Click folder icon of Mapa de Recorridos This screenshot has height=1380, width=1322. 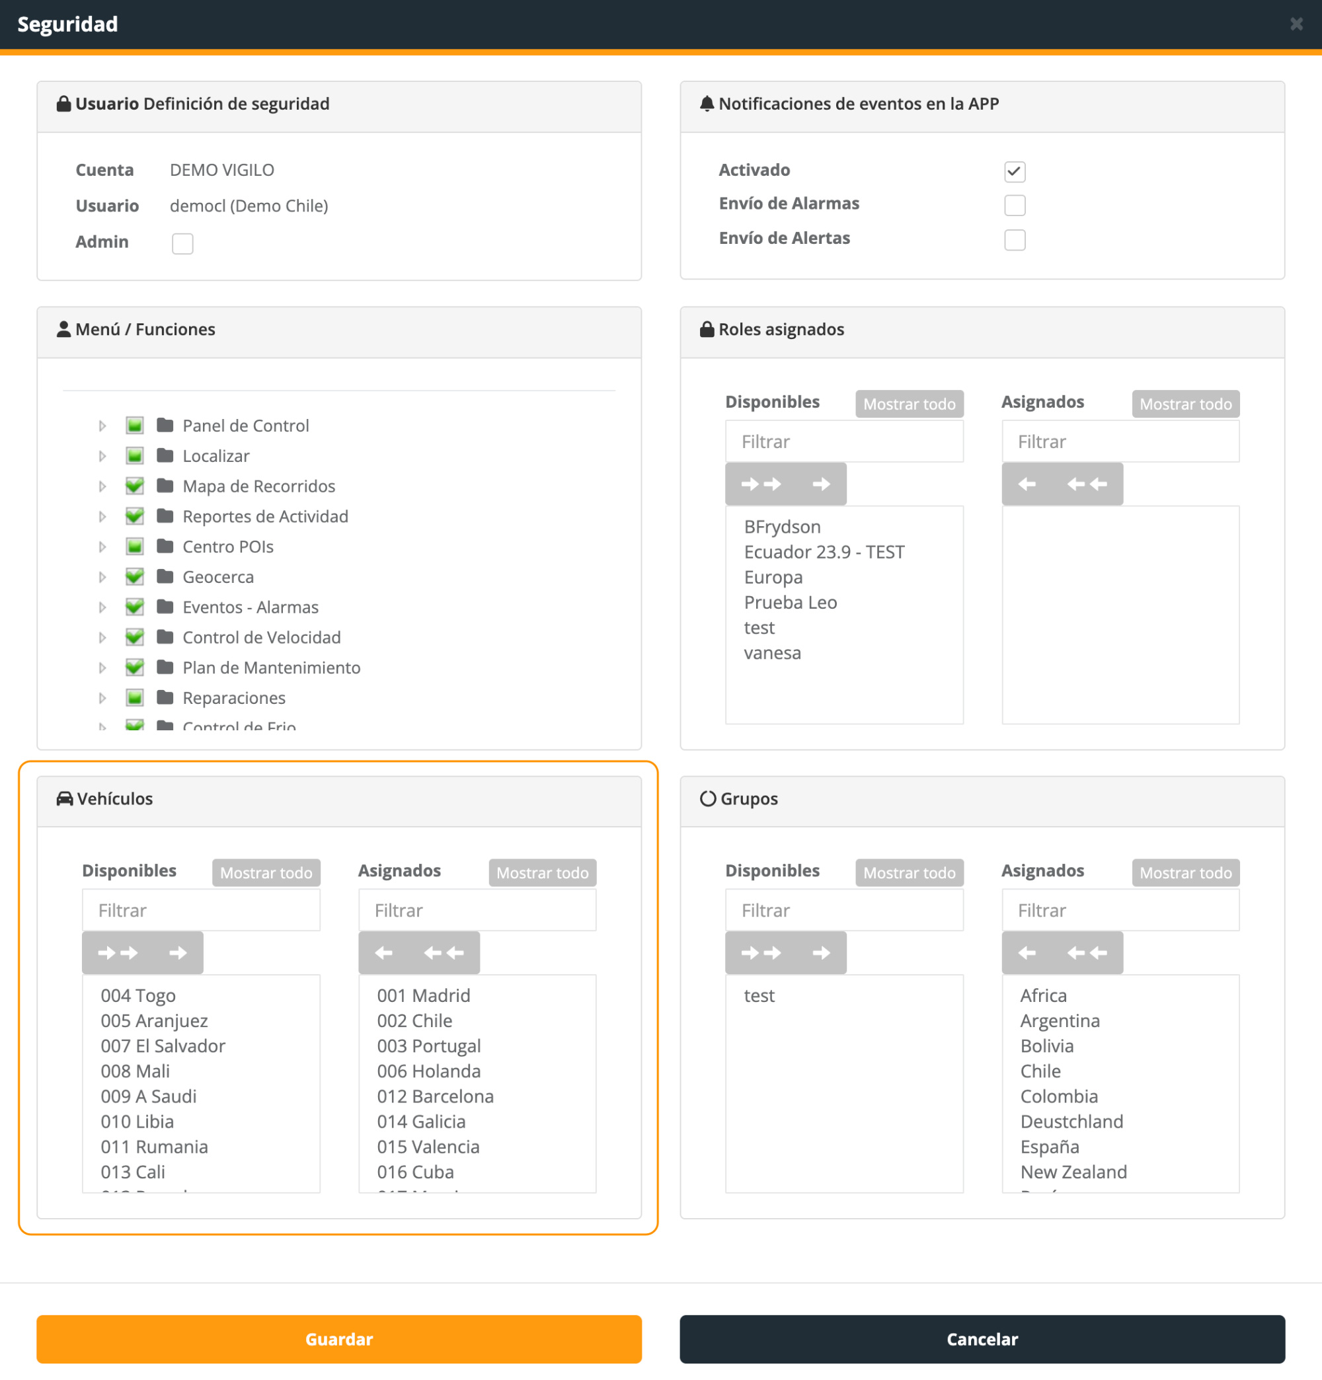pos(165,485)
